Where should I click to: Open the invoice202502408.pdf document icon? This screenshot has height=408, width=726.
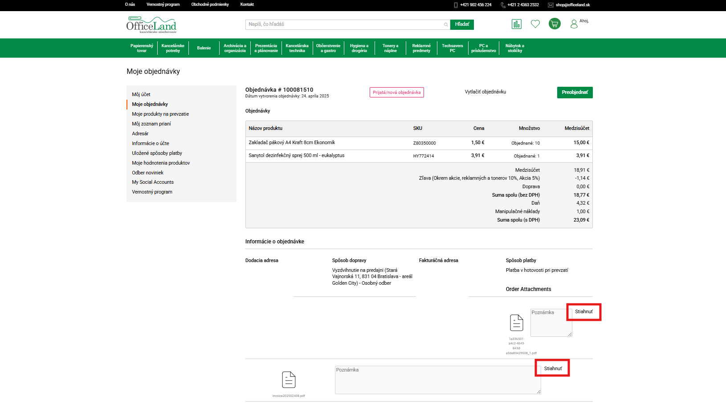coord(289,380)
